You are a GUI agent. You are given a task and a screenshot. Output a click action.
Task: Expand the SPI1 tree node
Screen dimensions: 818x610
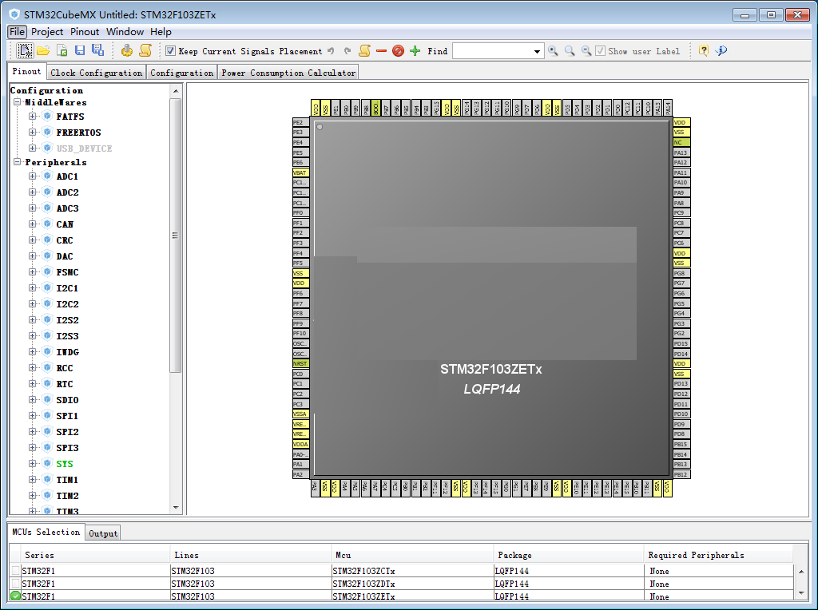pyautogui.click(x=32, y=415)
